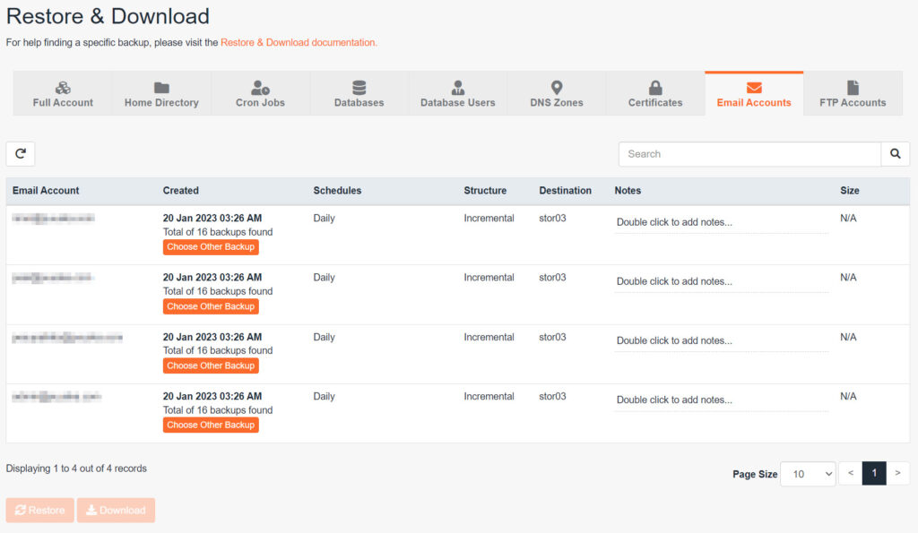This screenshot has width=918, height=533.
Task: Open the Page Size dropdown
Action: 808,474
